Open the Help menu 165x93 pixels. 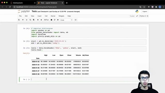pyautogui.click(x=69, y=16)
